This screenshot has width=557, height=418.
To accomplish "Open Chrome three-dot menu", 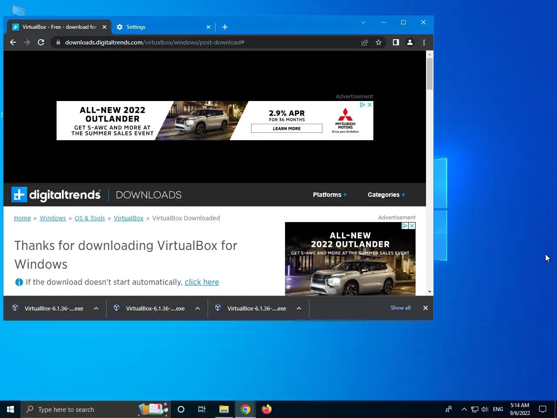I will (424, 42).
